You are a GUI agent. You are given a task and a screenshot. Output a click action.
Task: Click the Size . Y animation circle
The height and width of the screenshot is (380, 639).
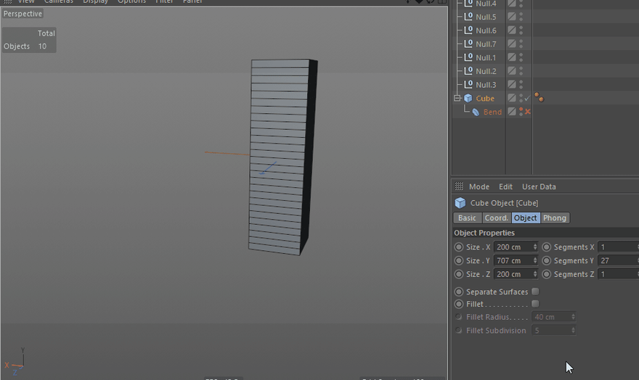(459, 260)
